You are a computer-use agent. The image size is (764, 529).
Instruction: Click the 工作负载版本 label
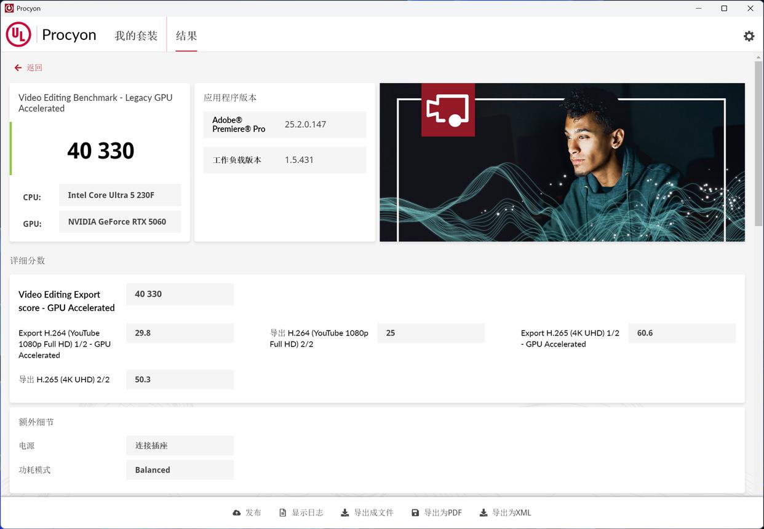click(x=237, y=160)
